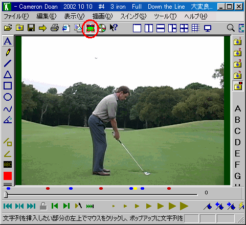Open the ツール(T) menu
Screen dimensions: 246x225
coord(165,16)
